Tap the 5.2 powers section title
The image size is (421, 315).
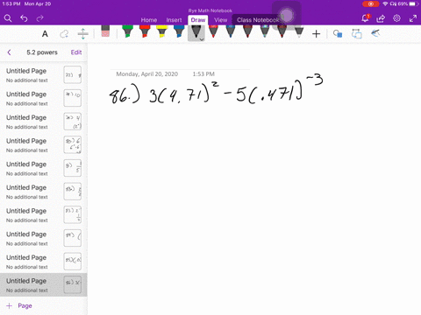(42, 52)
